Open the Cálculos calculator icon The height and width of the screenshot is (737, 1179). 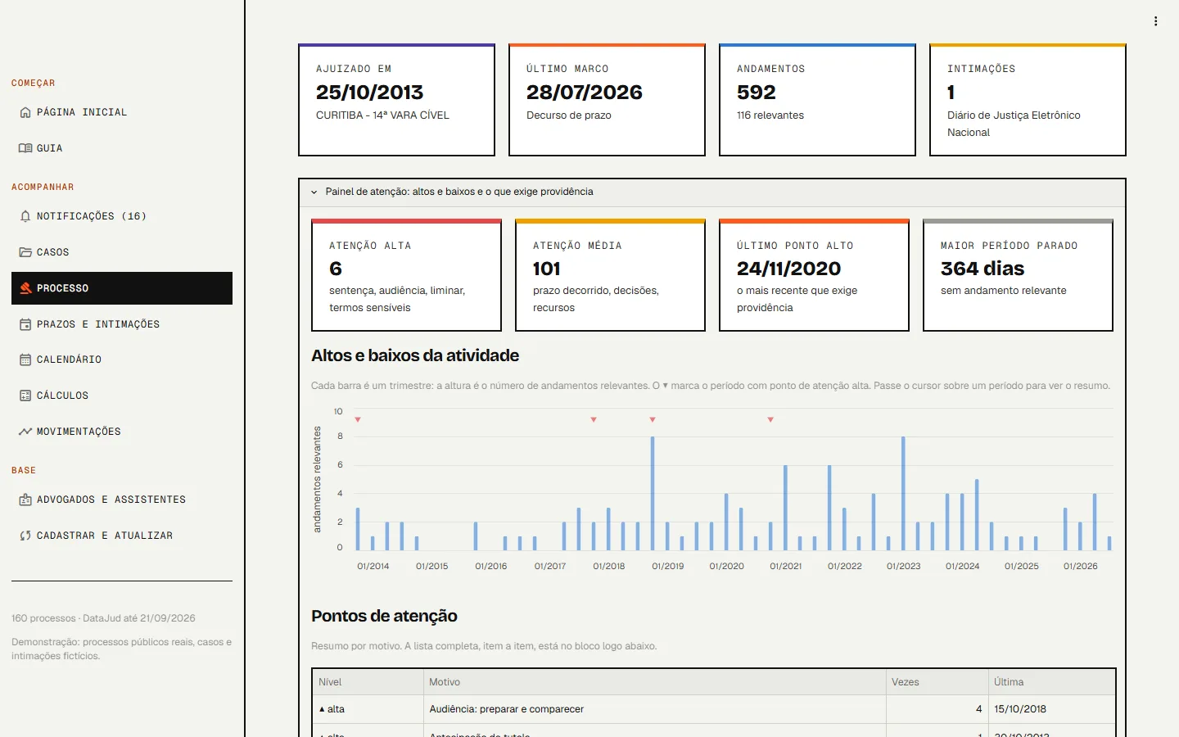click(x=25, y=396)
